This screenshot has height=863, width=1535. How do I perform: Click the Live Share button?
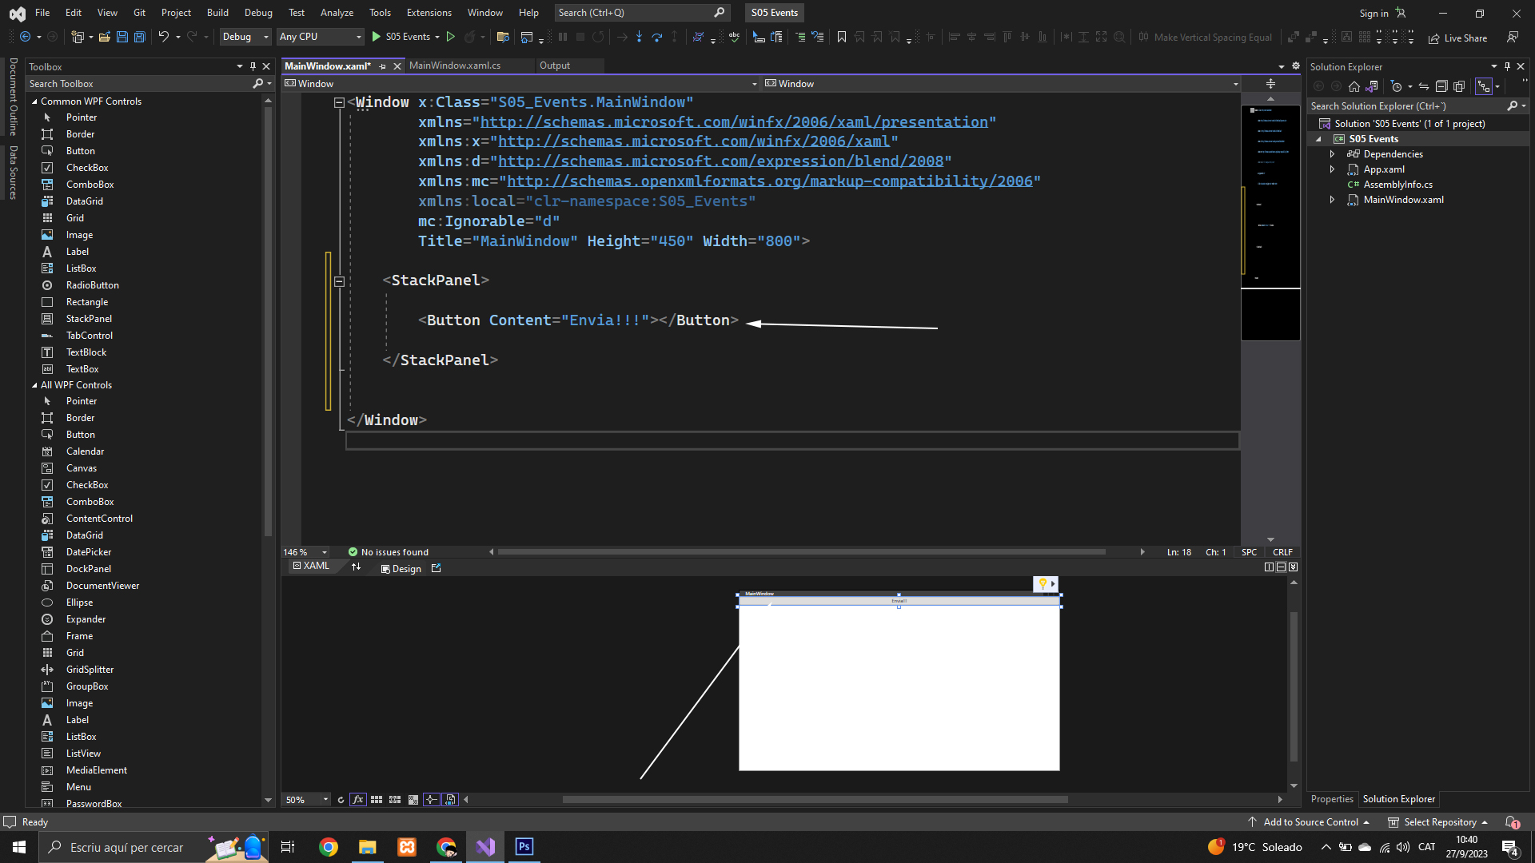pyautogui.click(x=1458, y=38)
